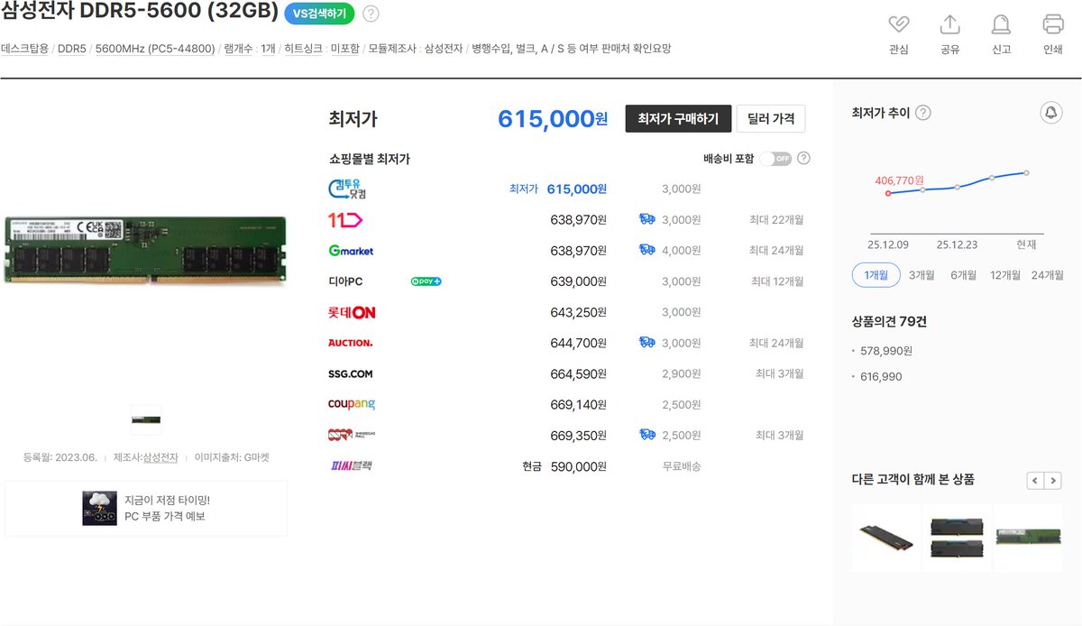1082x626 pixels.
Task: Open the dual RGB RAM related thumbnail
Action: coord(957,537)
